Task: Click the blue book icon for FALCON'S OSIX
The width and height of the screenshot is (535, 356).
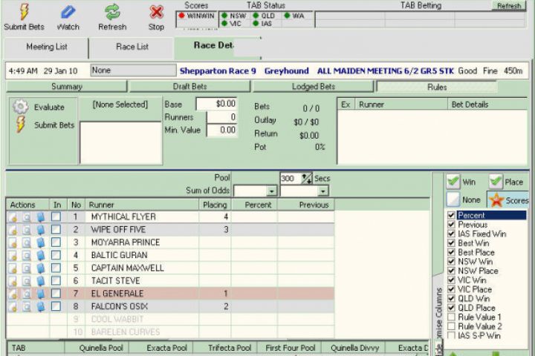Action: point(40,306)
